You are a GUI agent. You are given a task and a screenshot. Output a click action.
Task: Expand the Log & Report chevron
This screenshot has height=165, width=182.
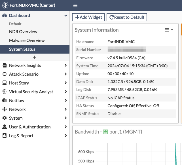pos(66,136)
